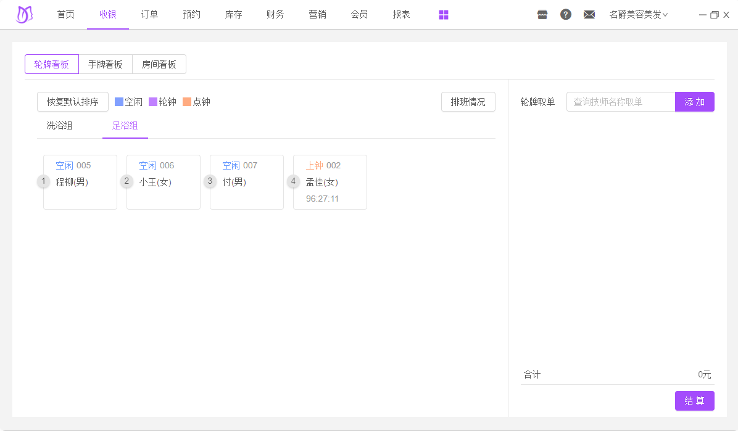This screenshot has width=738, height=431.
Task: Expand the 名爵美容美发 account dropdown
Action: click(x=638, y=15)
